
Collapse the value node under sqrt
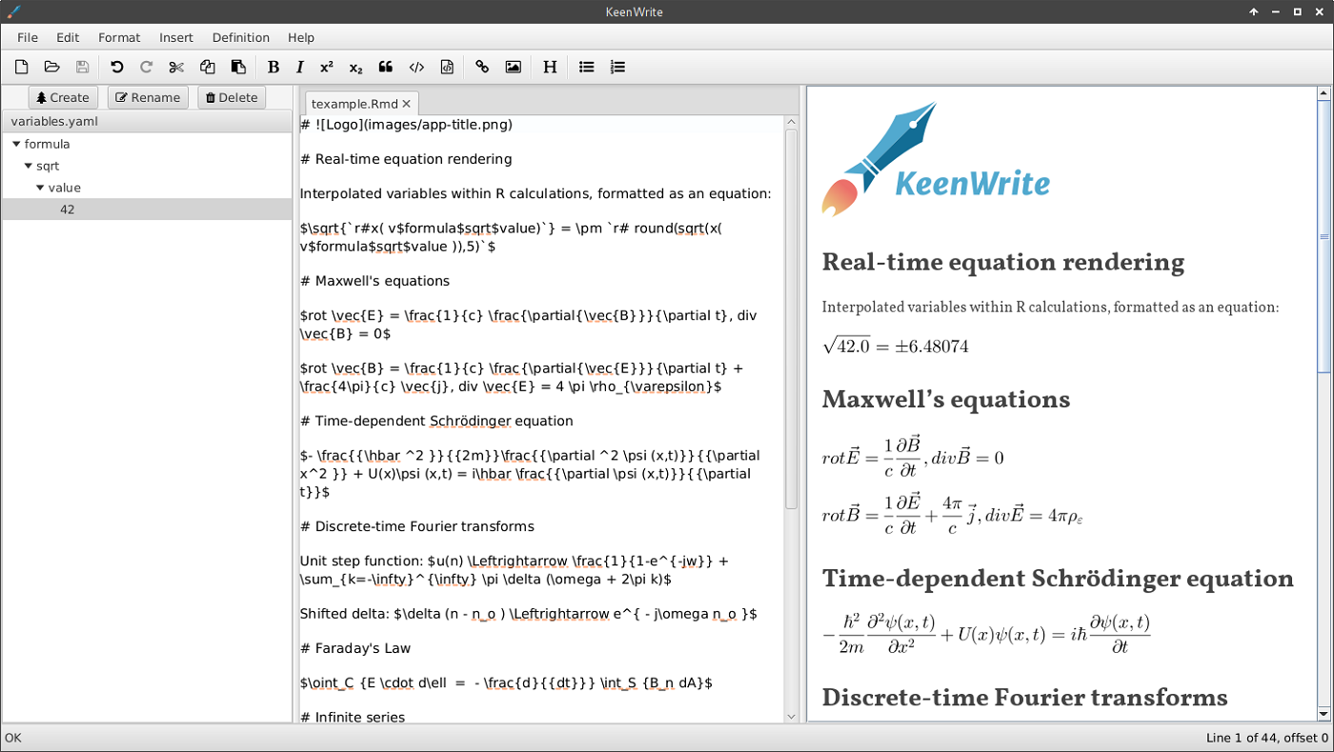[39, 188]
